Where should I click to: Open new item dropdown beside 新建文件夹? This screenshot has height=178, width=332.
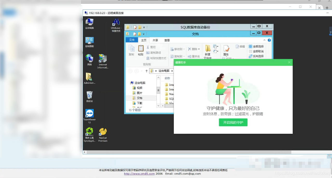(216, 47)
